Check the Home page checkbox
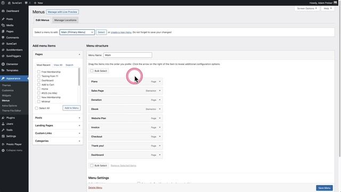The image size is (341, 192). click(39, 89)
